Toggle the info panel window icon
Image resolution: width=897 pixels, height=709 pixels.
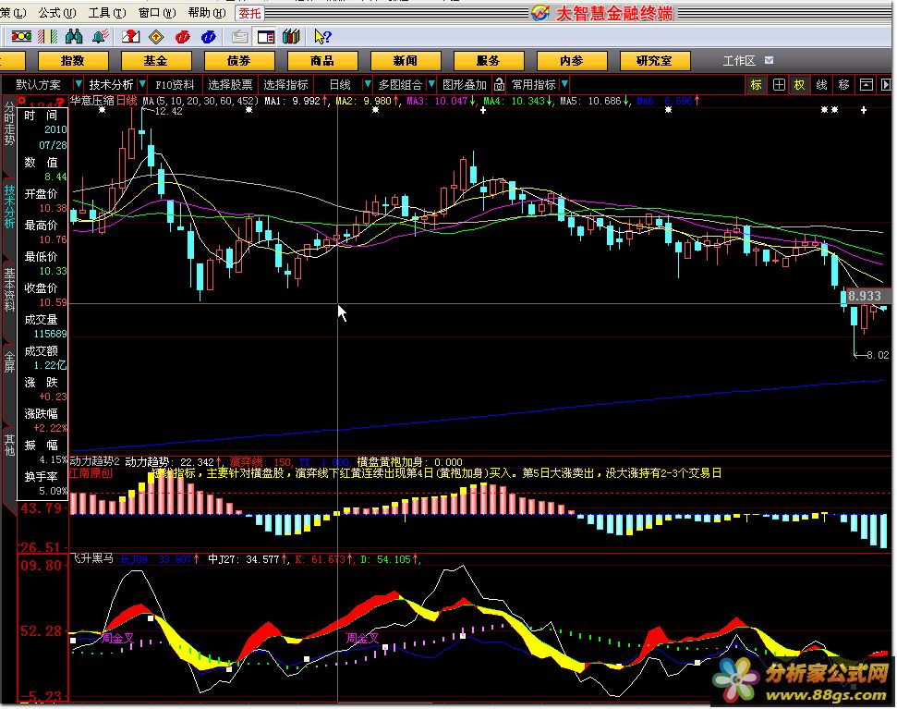265,37
